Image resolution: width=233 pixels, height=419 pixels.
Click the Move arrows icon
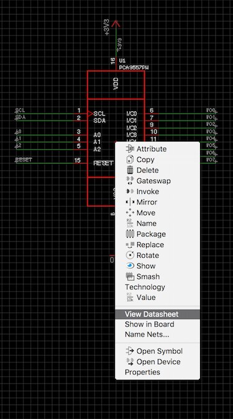pos(130,213)
